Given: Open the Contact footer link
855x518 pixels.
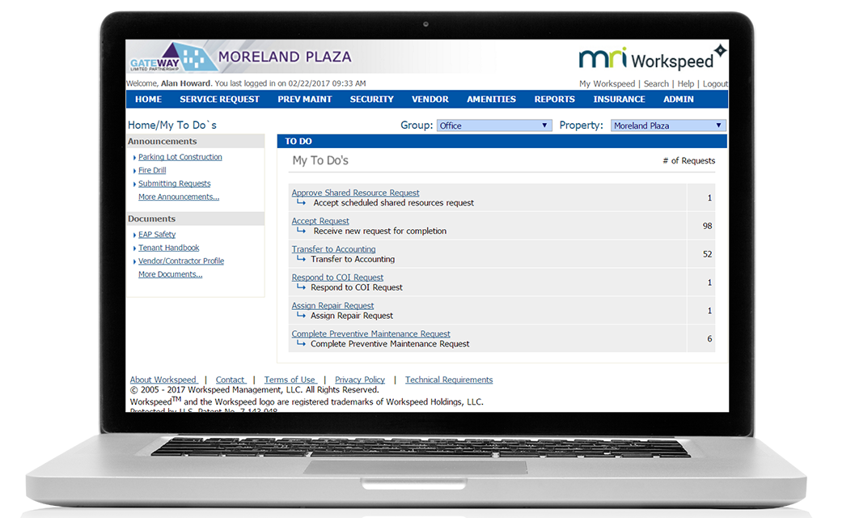Looking at the screenshot, I should click(230, 380).
